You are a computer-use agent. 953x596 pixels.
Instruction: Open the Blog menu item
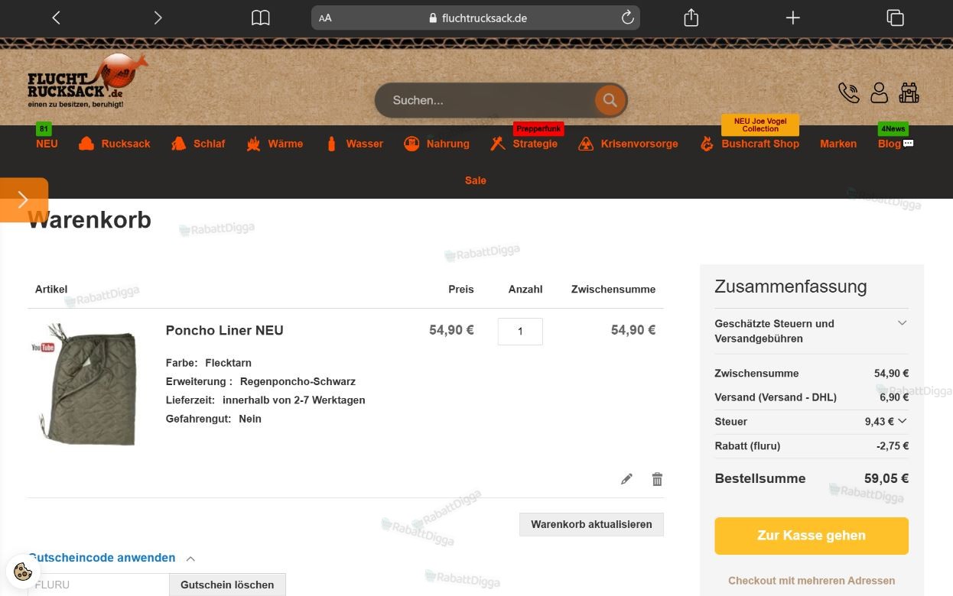896,144
